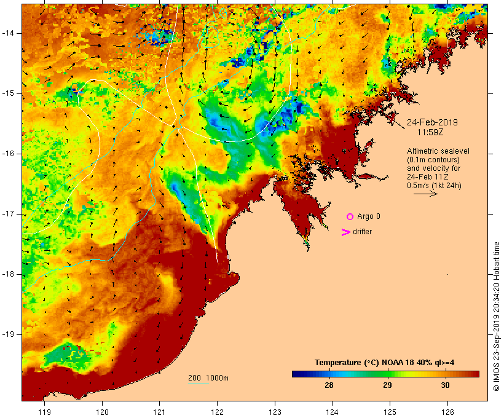Click the longitude axis label 119
The width and height of the screenshot is (504, 418).
pyautogui.click(x=44, y=412)
